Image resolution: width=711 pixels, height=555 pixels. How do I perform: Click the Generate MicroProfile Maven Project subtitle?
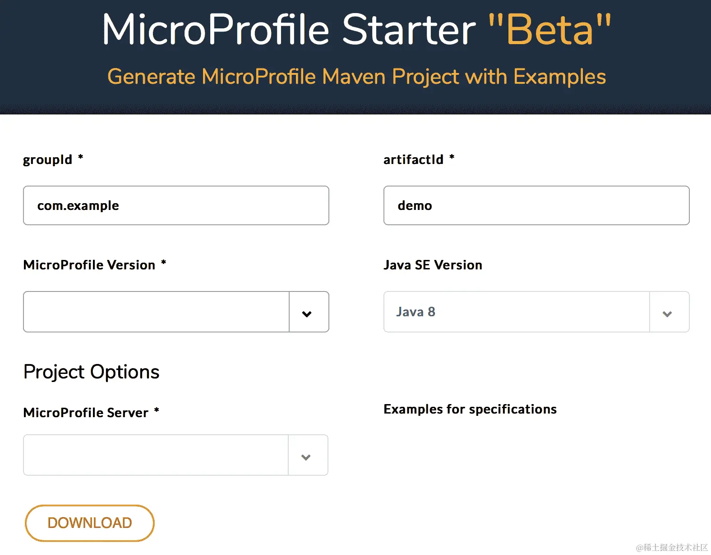356,77
